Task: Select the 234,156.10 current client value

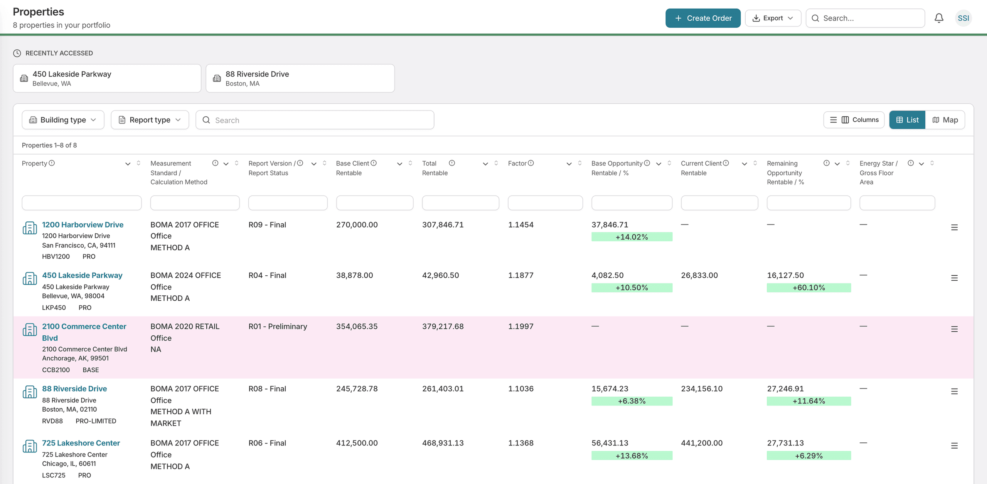Action: click(x=702, y=389)
